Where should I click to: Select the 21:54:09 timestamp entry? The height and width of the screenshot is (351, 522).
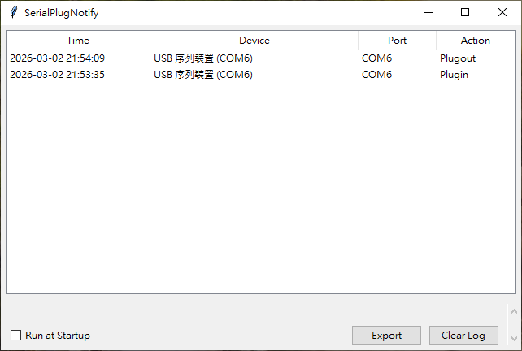click(x=58, y=58)
